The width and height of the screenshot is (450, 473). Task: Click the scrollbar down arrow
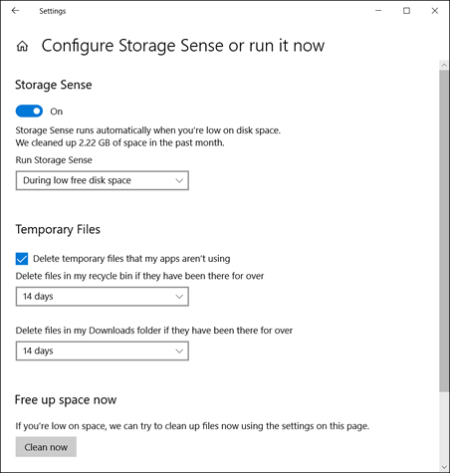tap(444, 467)
